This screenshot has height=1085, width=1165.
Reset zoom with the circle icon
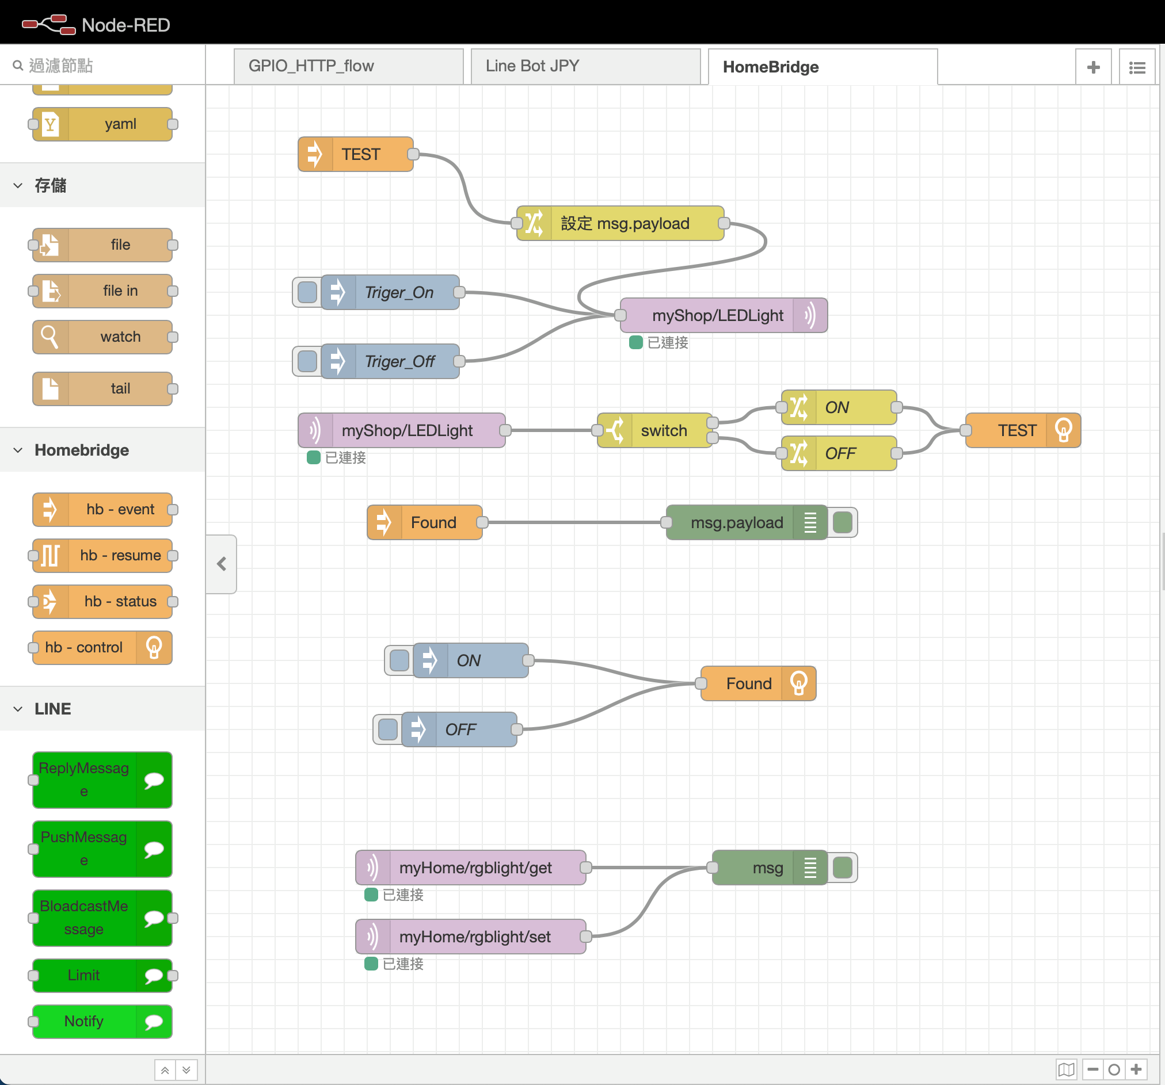[x=1114, y=1069]
